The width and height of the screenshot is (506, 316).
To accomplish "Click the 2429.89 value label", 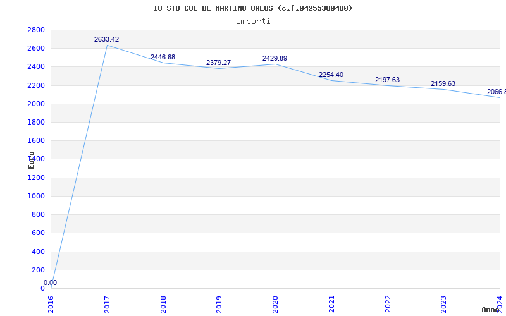I will click(x=275, y=58).
